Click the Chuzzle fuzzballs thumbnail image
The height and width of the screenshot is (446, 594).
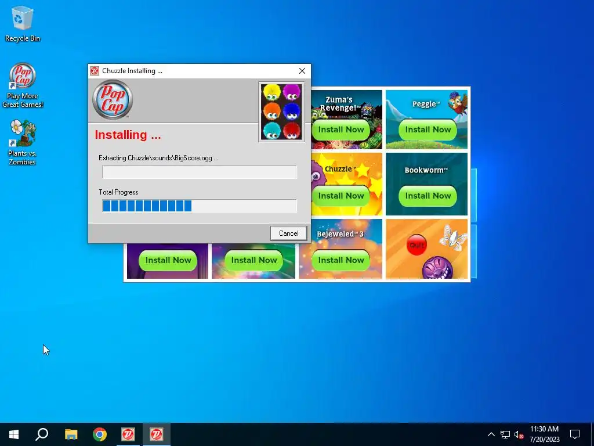281,112
